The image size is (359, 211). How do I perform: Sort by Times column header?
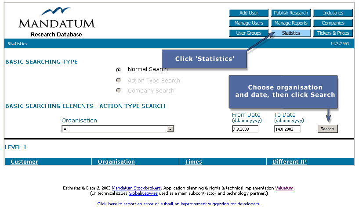193,161
